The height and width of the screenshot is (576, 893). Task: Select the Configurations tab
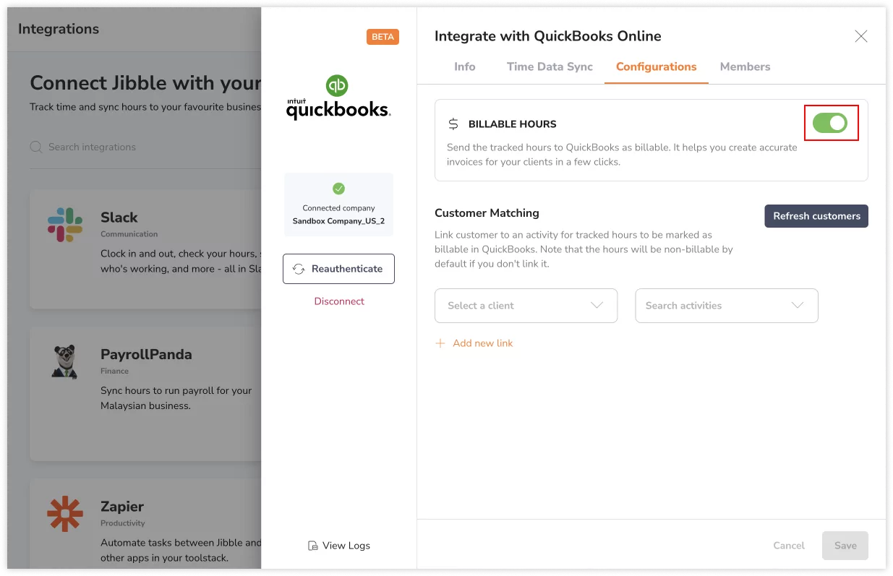[x=657, y=66]
